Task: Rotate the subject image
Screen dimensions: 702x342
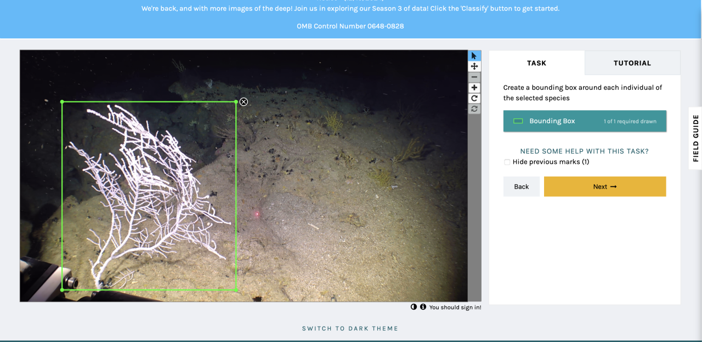Action: point(474,99)
